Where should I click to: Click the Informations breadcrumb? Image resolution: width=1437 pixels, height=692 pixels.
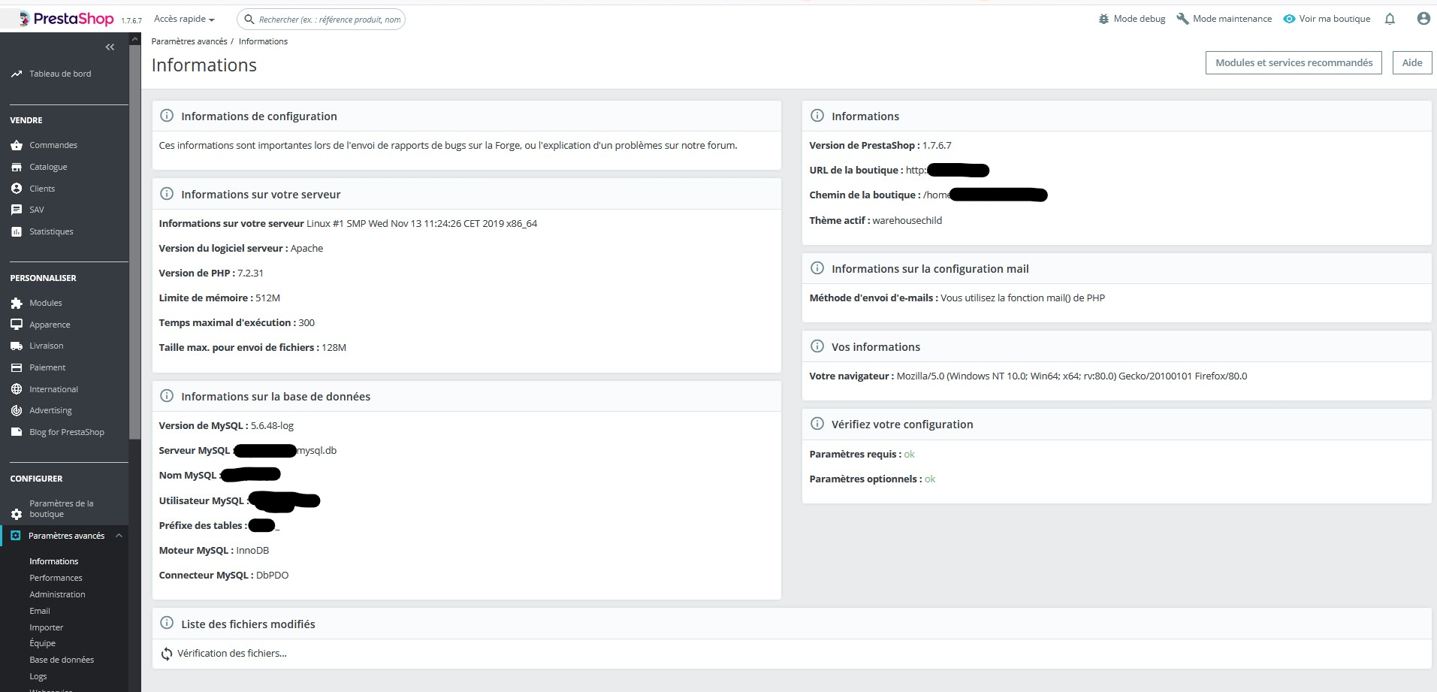pos(263,41)
